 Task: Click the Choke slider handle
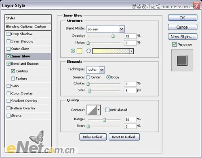[x=88, y=84]
